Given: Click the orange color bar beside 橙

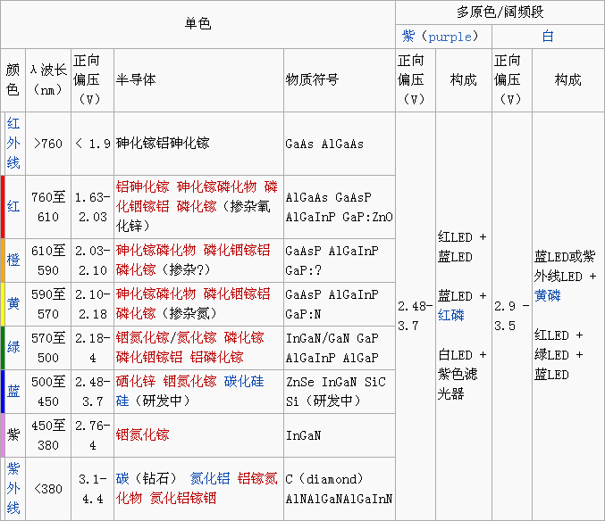Looking at the screenshot, I should pyautogui.click(x=3, y=260).
